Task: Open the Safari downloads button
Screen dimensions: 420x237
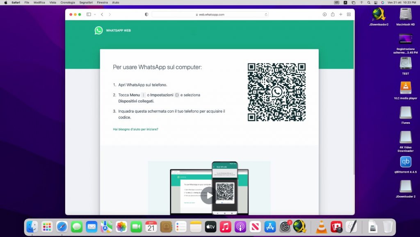Action: click(x=324, y=14)
